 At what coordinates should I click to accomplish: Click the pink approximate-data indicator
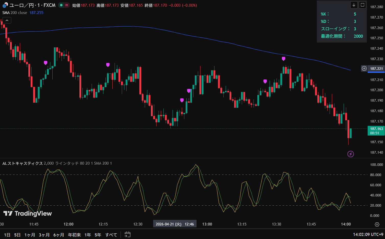pyautogui.click(x=67, y=5)
